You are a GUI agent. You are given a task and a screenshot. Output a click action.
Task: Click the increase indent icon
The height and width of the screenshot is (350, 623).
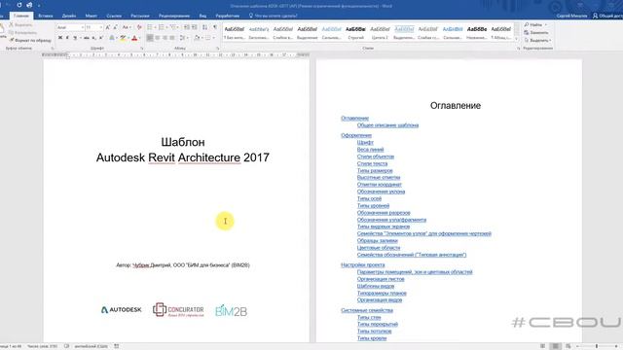195,27
